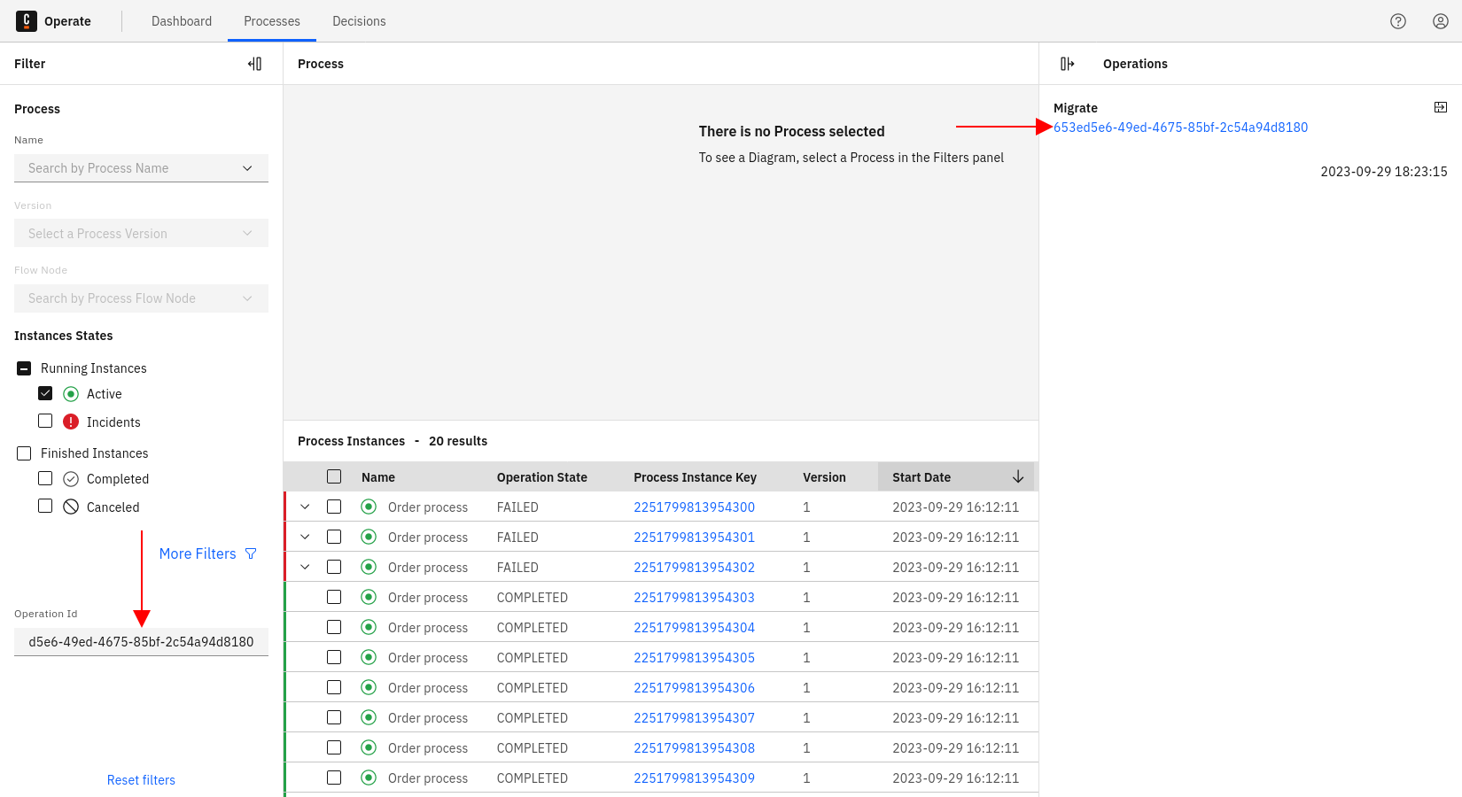Click the Migrate operation type icon
This screenshot has width=1462, height=797.
click(x=1441, y=107)
